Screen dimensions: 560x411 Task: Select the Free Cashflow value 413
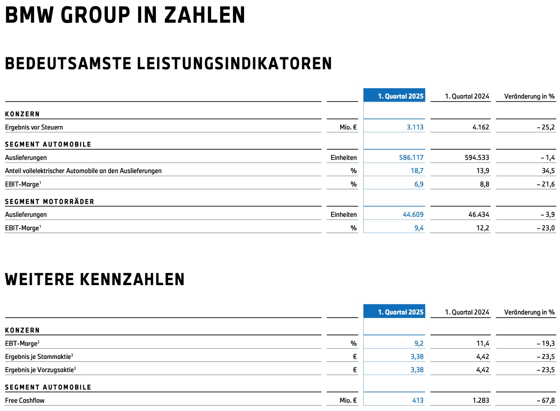click(x=418, y=401)
